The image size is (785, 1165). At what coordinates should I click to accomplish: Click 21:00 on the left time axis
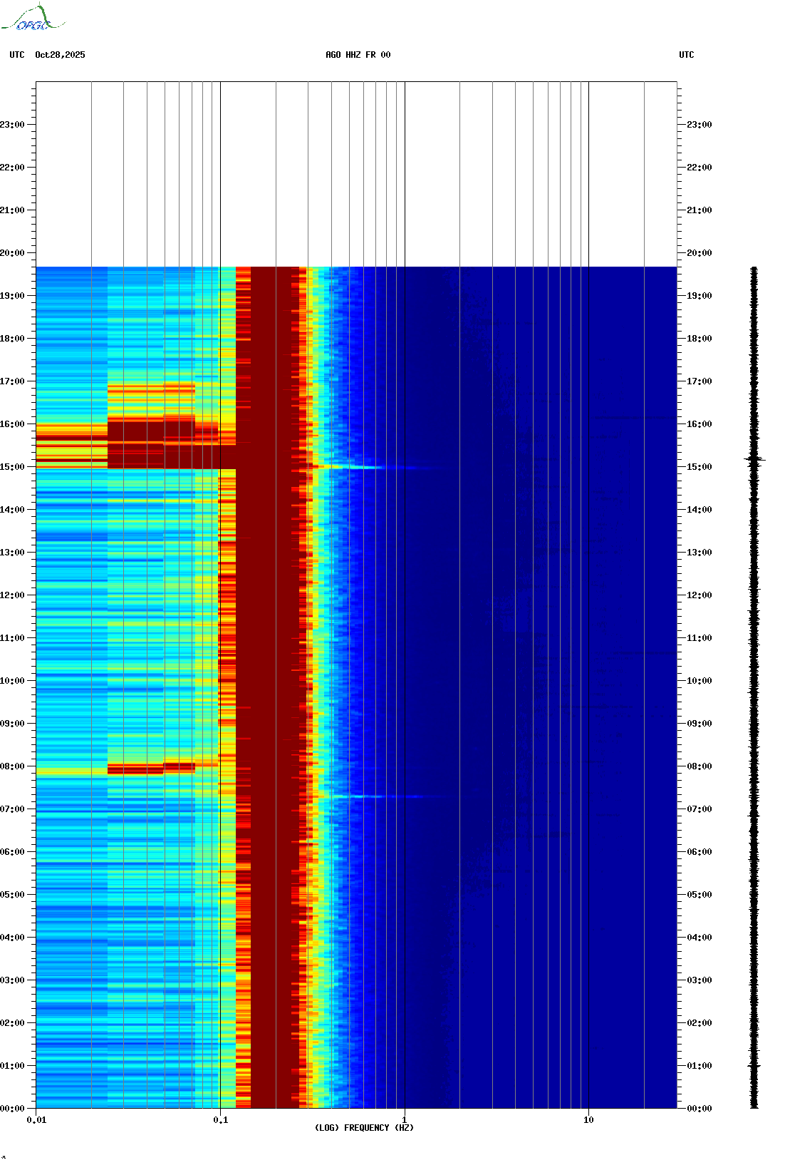(x=12, y=210)
